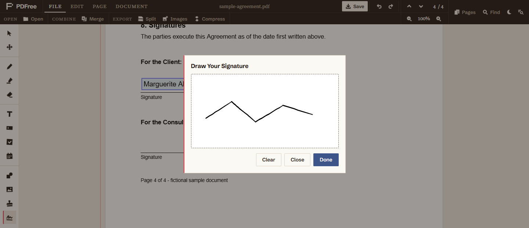Select the eraser tool
529x228 pixels.
pyautogui.click(x=10, y=95)
